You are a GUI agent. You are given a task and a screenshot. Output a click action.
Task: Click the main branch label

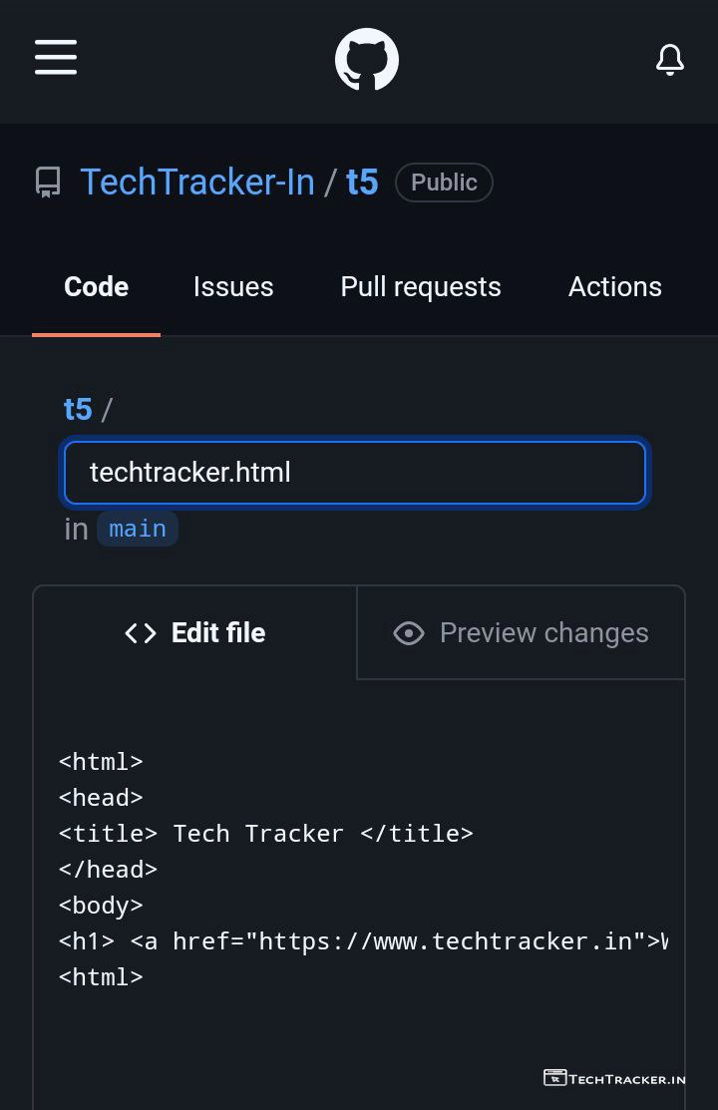tap(138, 529)
